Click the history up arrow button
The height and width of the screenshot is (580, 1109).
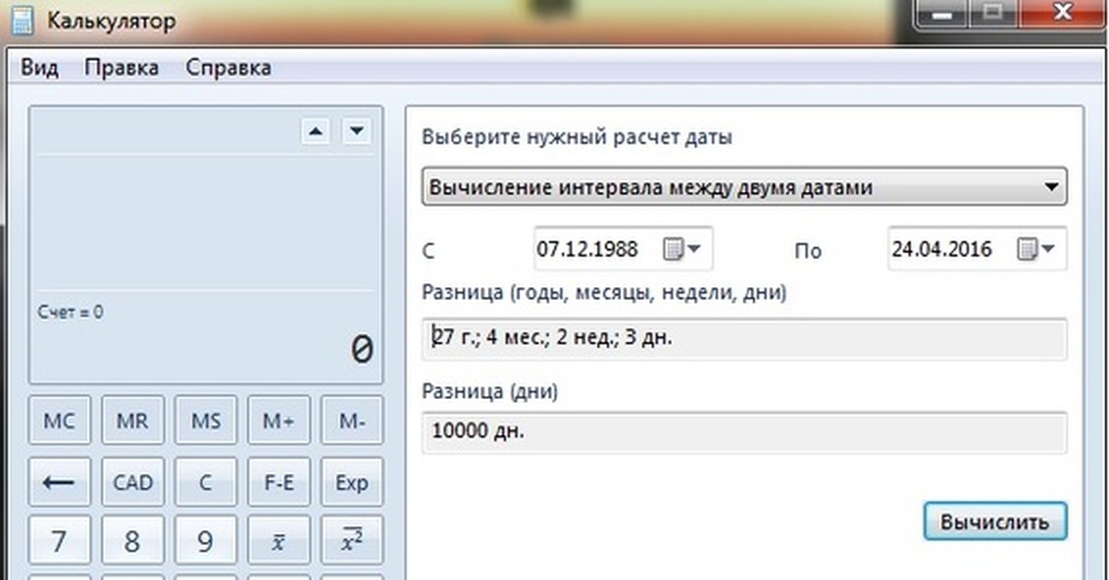pos(316,132)
